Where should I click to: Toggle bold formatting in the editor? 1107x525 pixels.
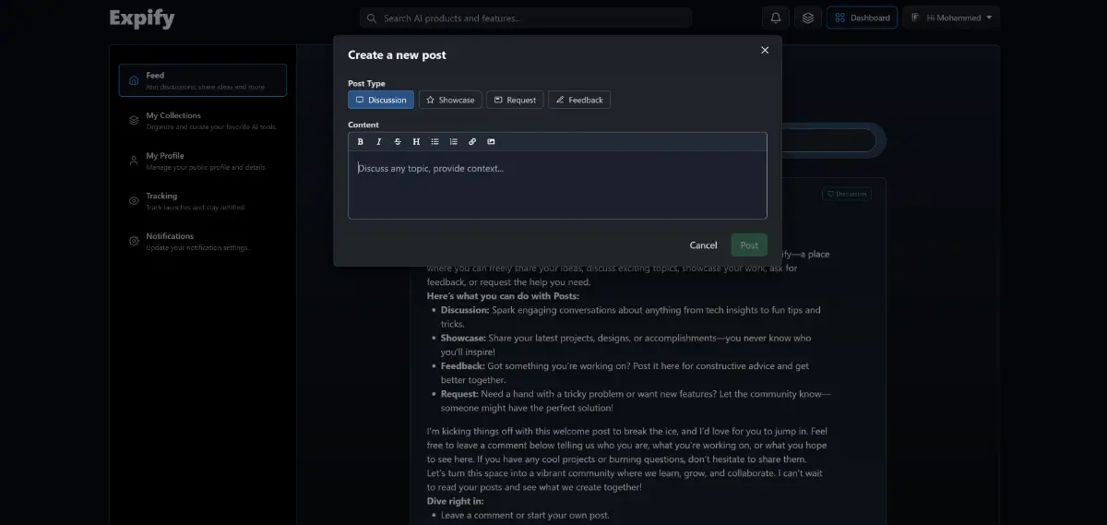pyautogui.click(x=361, y=141)
